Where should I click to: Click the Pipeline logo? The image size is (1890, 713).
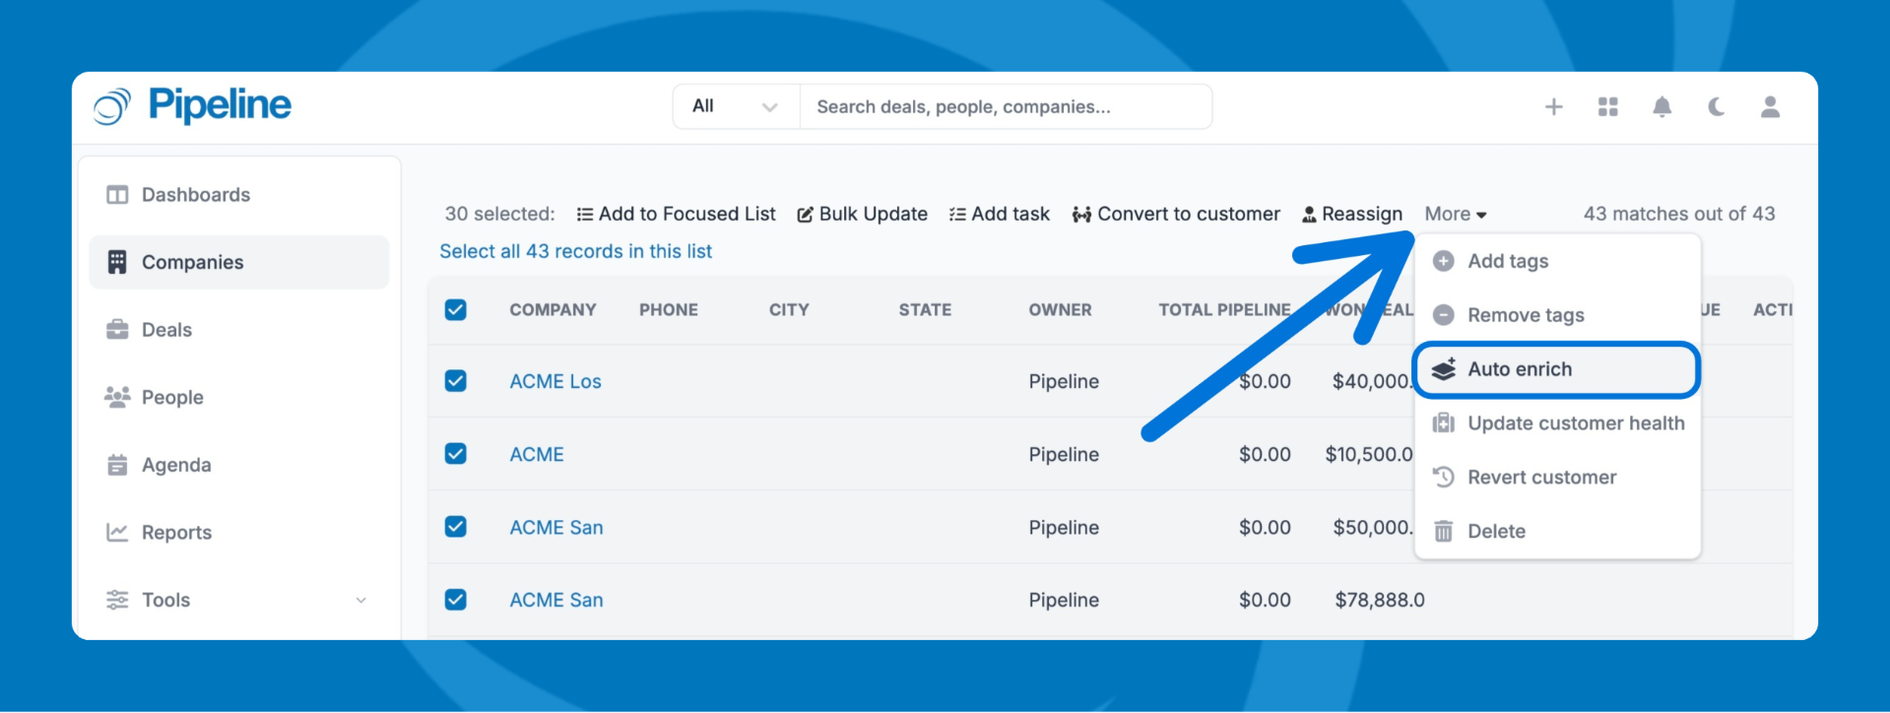pyautogui.click(x=193, y=105)
